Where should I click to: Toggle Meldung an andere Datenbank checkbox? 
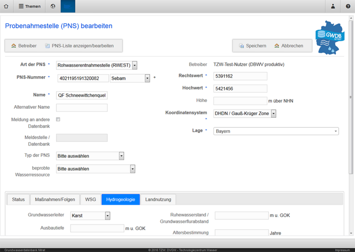coord(58,120)
